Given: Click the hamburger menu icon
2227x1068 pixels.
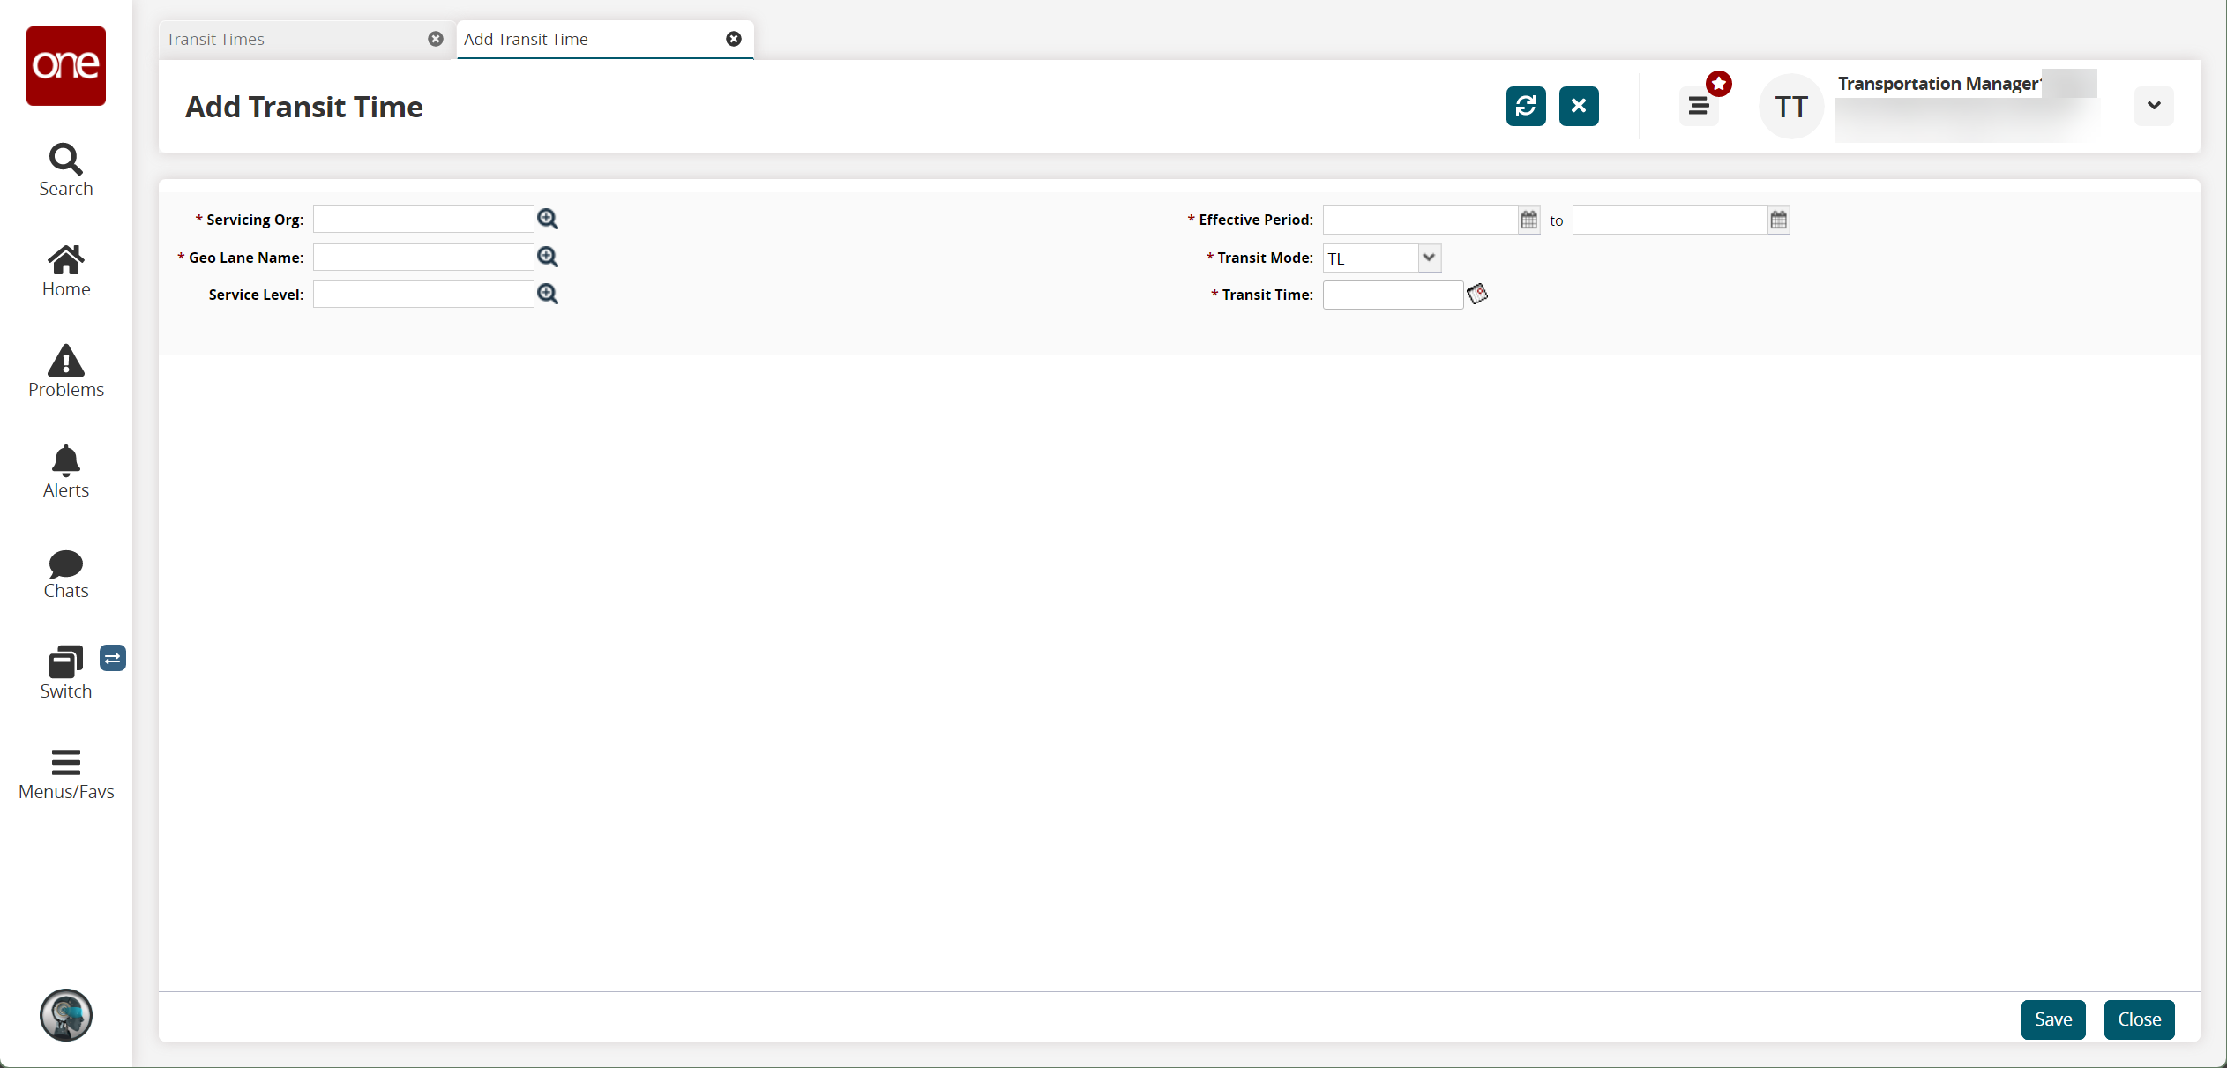Looking at the screenshot, I should click(x=1699, y=107).
